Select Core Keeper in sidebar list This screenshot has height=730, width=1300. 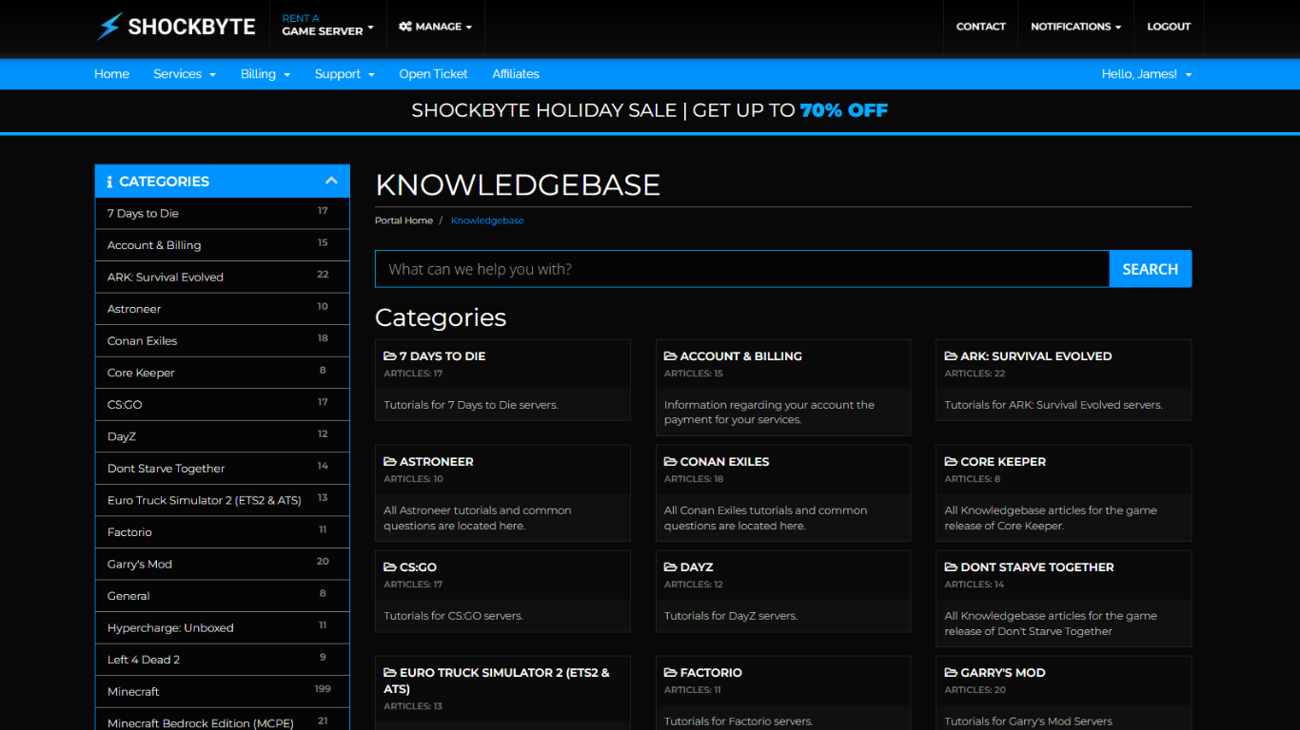(x=223, y=373)
